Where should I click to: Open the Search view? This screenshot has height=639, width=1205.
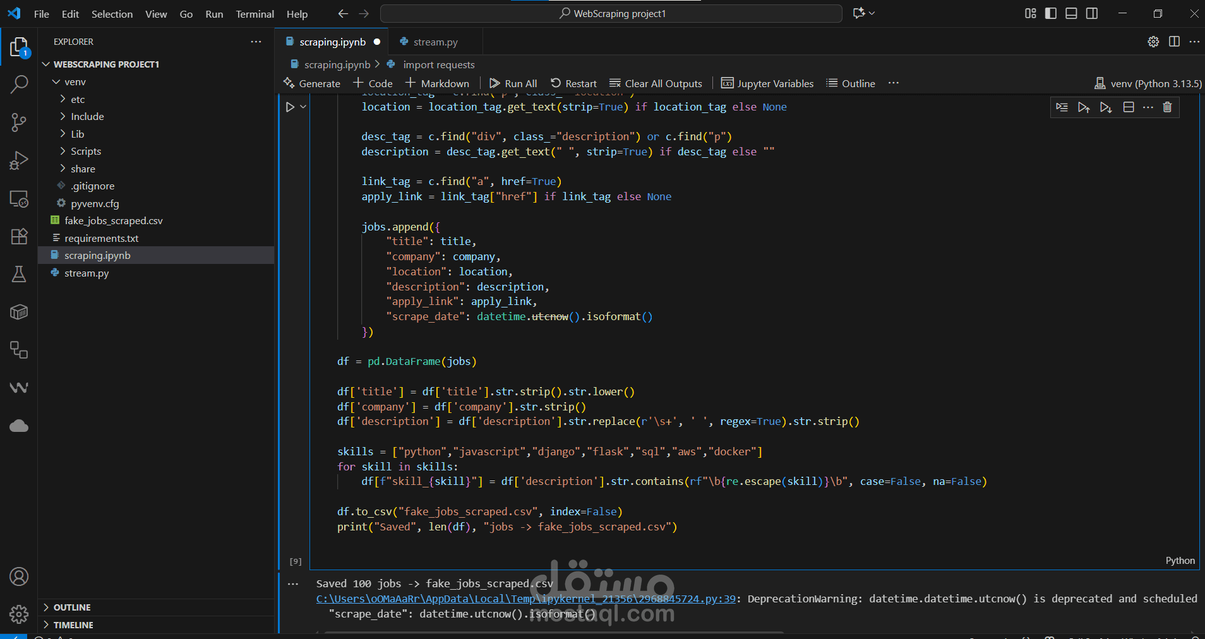19,84
